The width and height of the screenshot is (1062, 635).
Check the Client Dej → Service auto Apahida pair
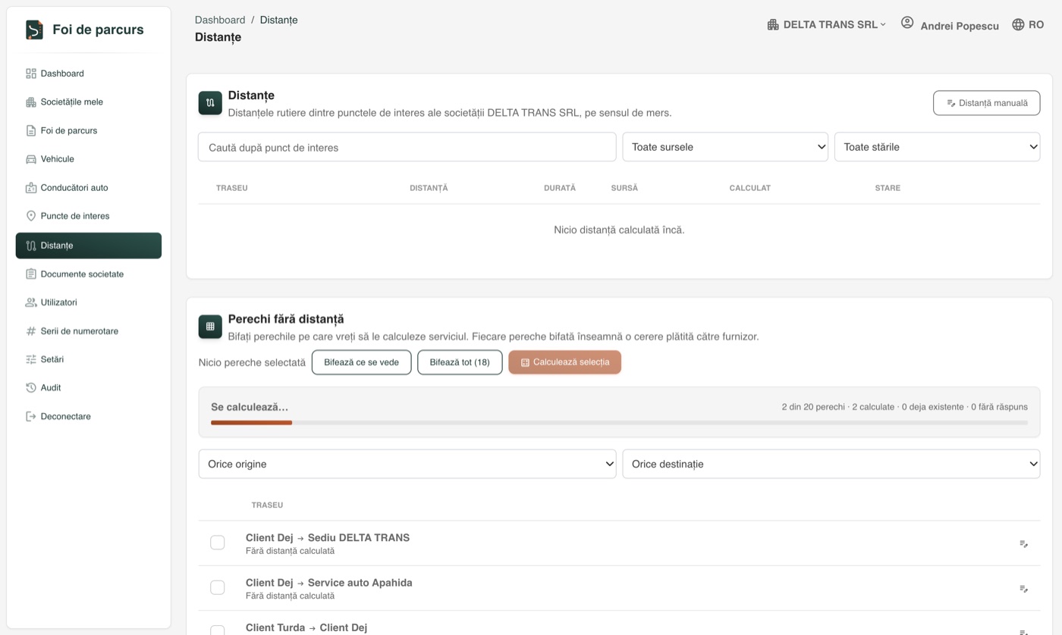pos(218,587)
